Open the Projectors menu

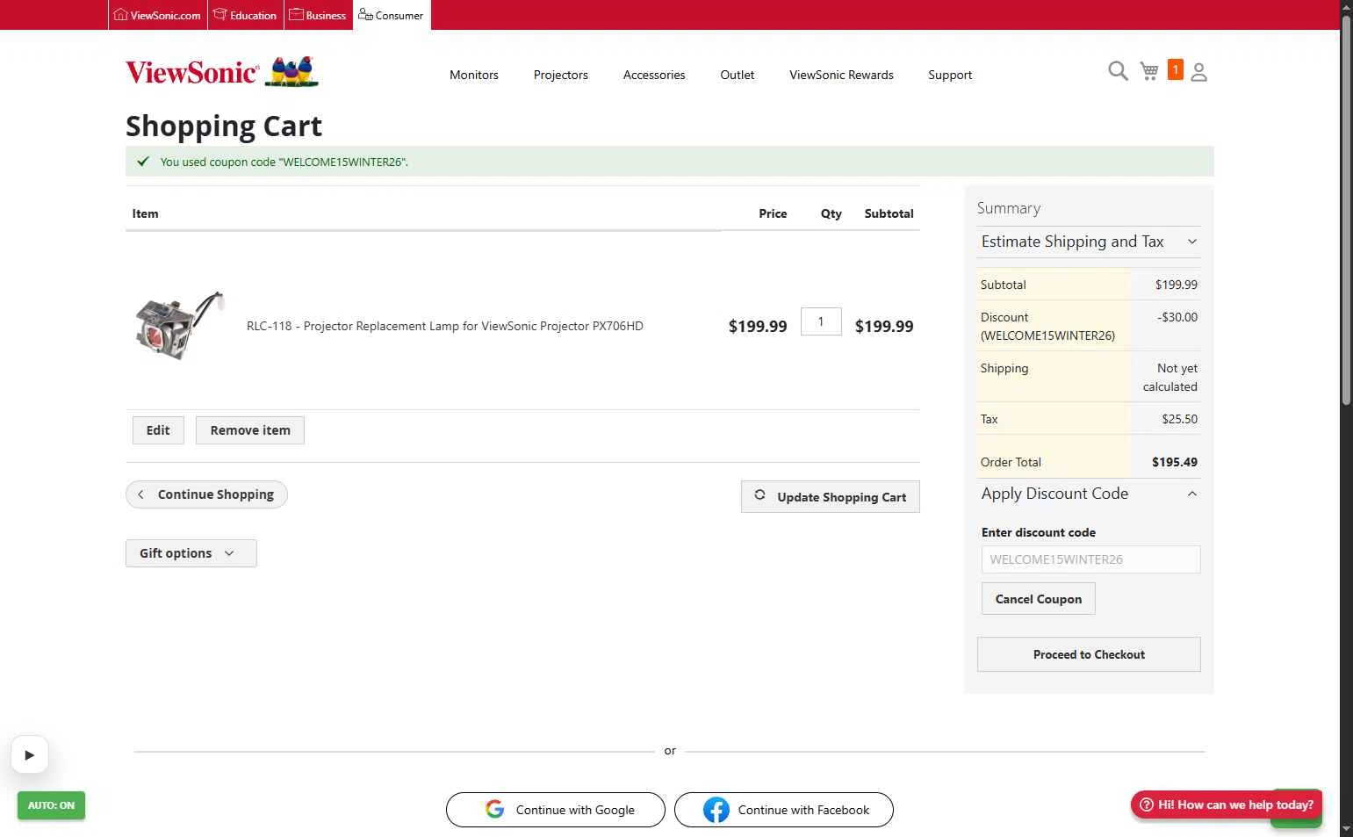tap(561, 75)
